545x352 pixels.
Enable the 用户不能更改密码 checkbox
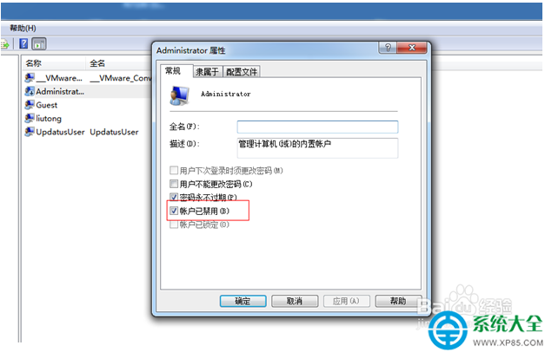(174, 184)
